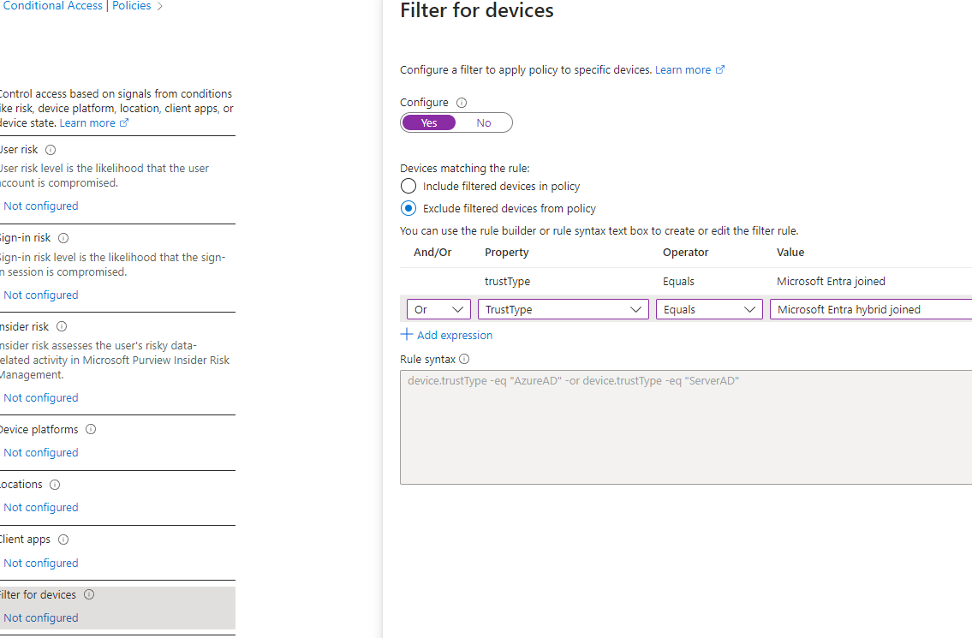Open the Or And/Or dropdown
The width and height of the screenshot is (972, 638).
point(438,309)
